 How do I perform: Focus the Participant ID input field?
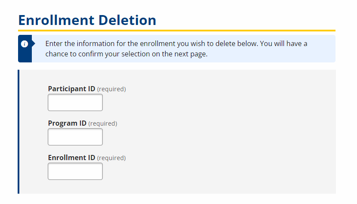[75, 102]
